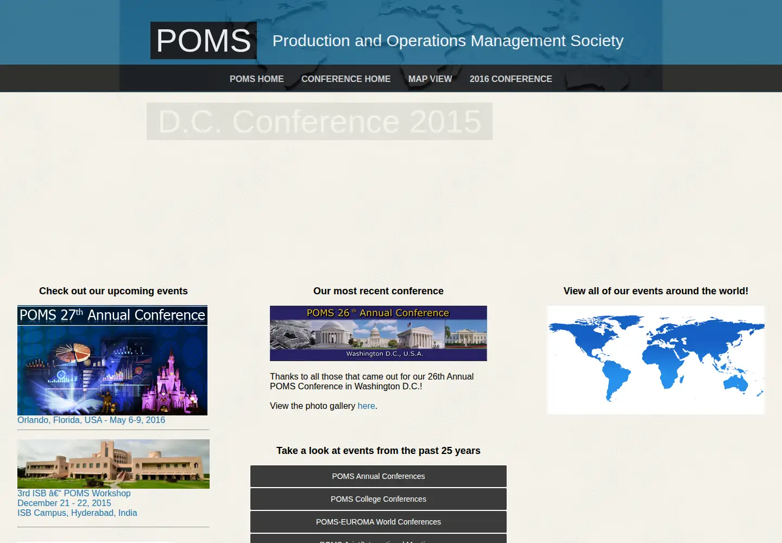
Task: Open ISB campus building photo
Action: click(x=113, y=464)
